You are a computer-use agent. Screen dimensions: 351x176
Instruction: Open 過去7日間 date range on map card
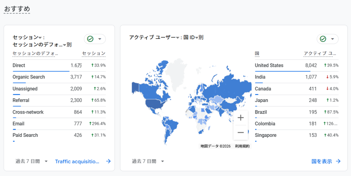[148, 161]
